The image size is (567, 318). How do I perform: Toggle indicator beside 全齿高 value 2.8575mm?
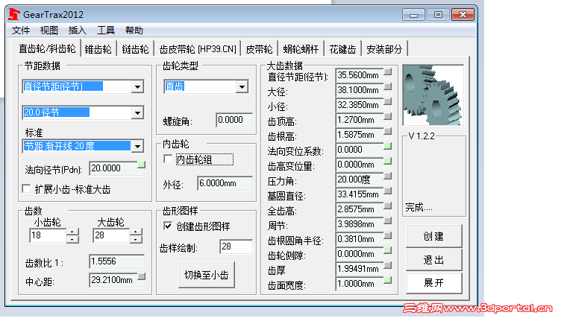pyautogui.click(x=388, y=206)
